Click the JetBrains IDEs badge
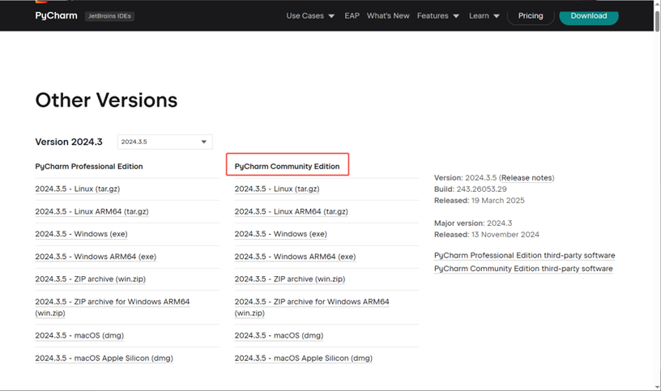The width and height of the screenshot is (661, 391). tap(109, 16)
